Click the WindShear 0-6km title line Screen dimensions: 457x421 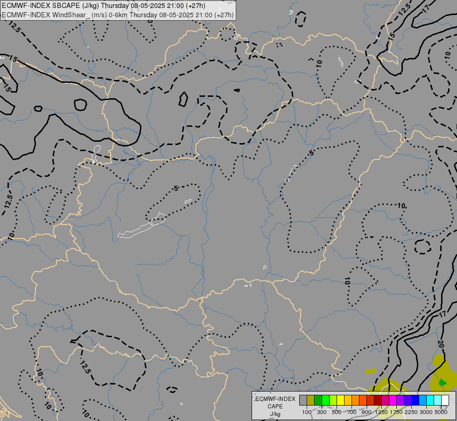118,15
